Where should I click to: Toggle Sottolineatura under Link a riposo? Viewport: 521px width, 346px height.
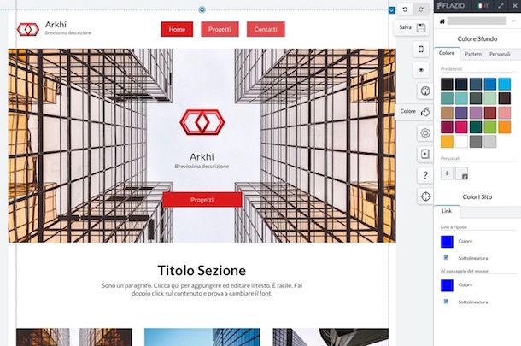[446, 258]
